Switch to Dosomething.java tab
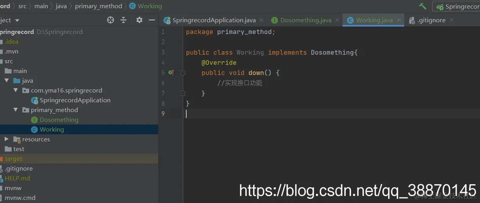Image resolution: width=480 pixels, height=203 pixels. [x=306, y=20]
